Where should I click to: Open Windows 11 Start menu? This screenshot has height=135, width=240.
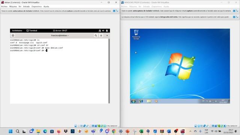coord(10,131)
